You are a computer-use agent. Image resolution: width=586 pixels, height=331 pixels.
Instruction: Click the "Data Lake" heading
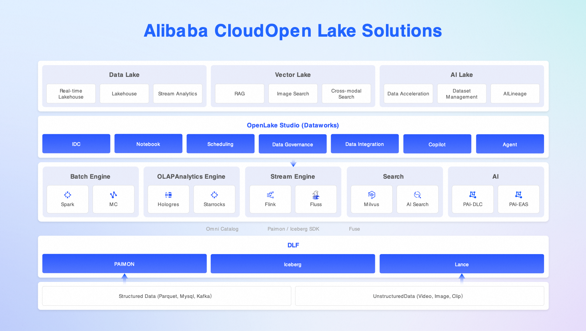[124, 75]
